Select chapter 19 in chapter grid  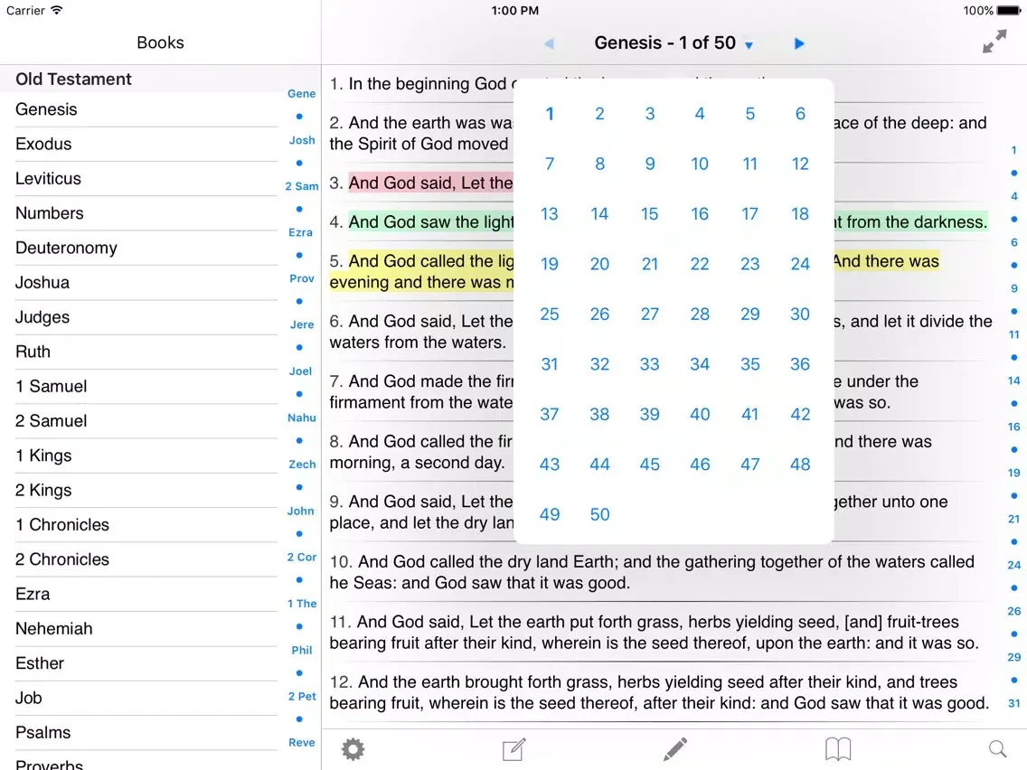[550, 264]
